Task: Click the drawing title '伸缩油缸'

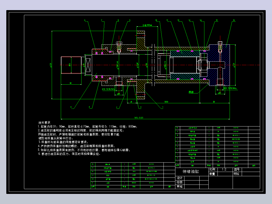Action: click(x=191, y=171)
